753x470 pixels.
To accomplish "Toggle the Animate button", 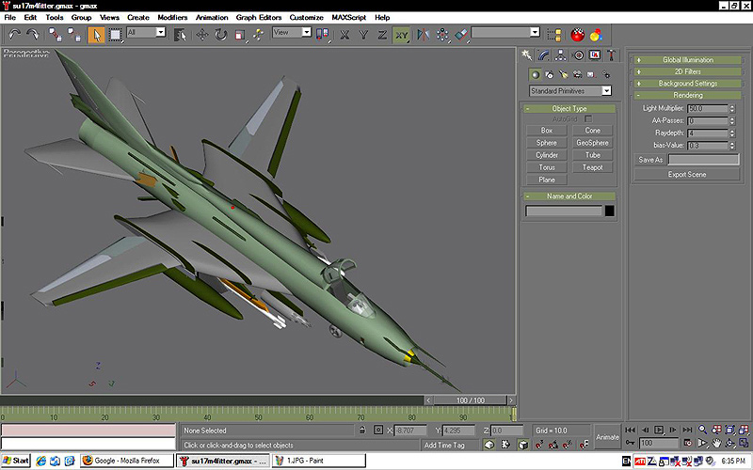I will 607,437.
